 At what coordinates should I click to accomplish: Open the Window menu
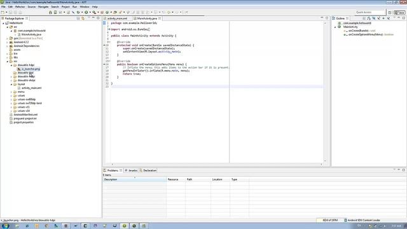point(85,7)
